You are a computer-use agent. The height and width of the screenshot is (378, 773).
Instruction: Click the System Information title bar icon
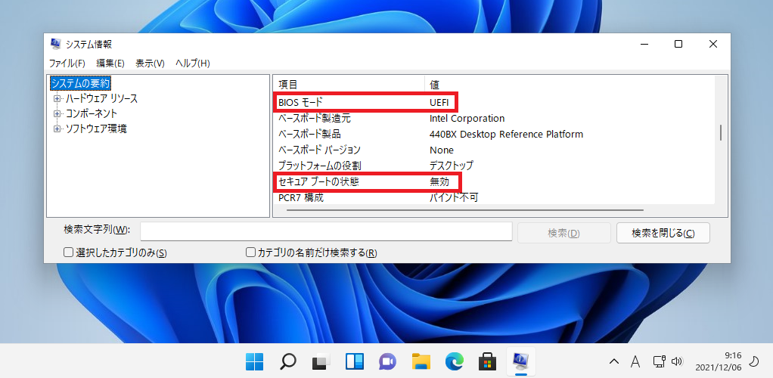click(x=56, y=45)
